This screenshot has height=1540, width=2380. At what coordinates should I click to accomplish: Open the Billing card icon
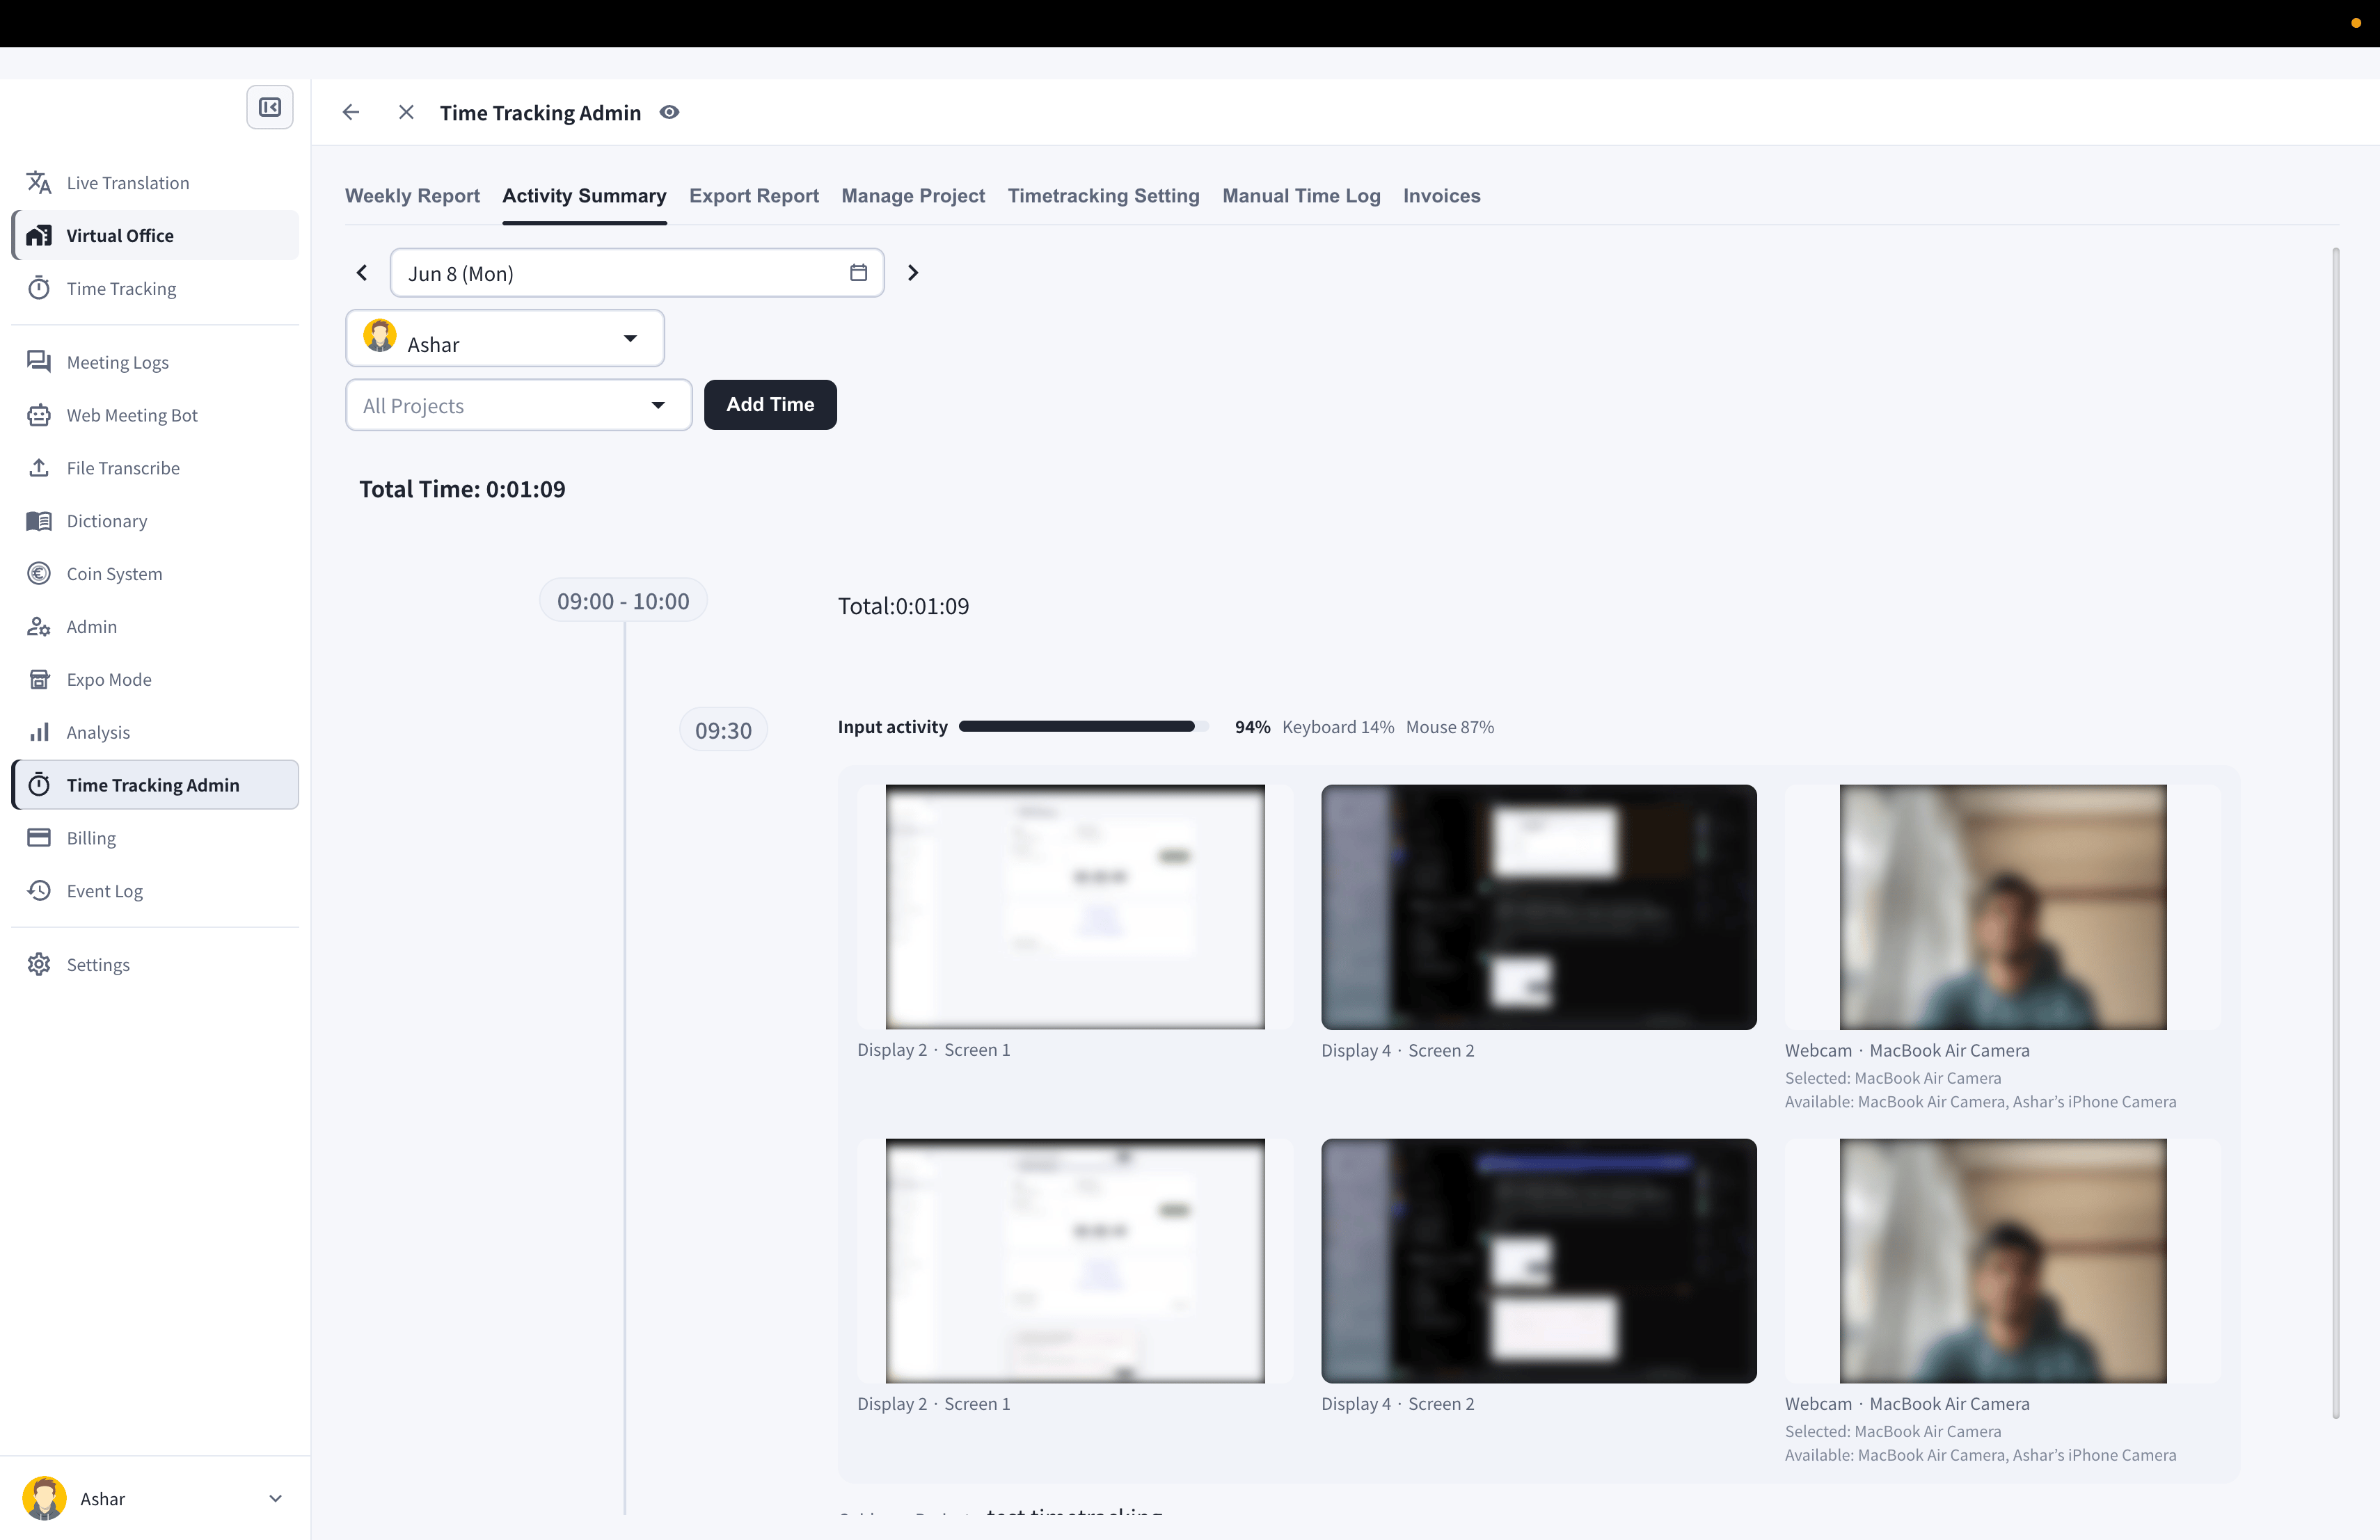(x=39, y=837)
